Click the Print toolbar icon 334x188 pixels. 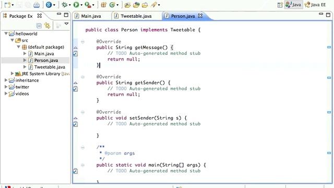(37, 5)
